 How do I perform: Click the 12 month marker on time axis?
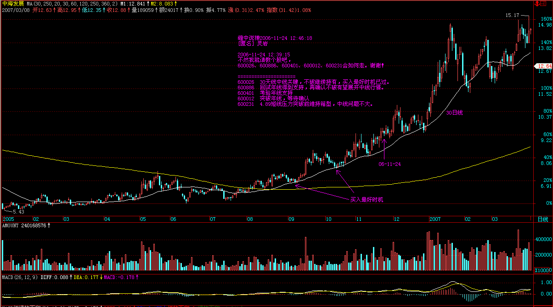pos(395,219)
